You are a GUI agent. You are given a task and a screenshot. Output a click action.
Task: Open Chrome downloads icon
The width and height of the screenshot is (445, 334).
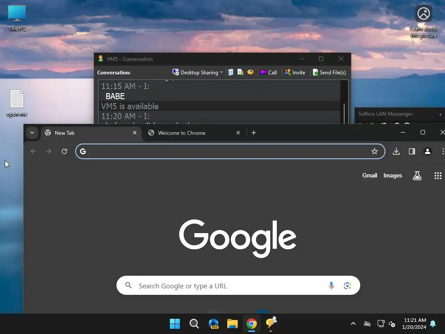(396, 151)
